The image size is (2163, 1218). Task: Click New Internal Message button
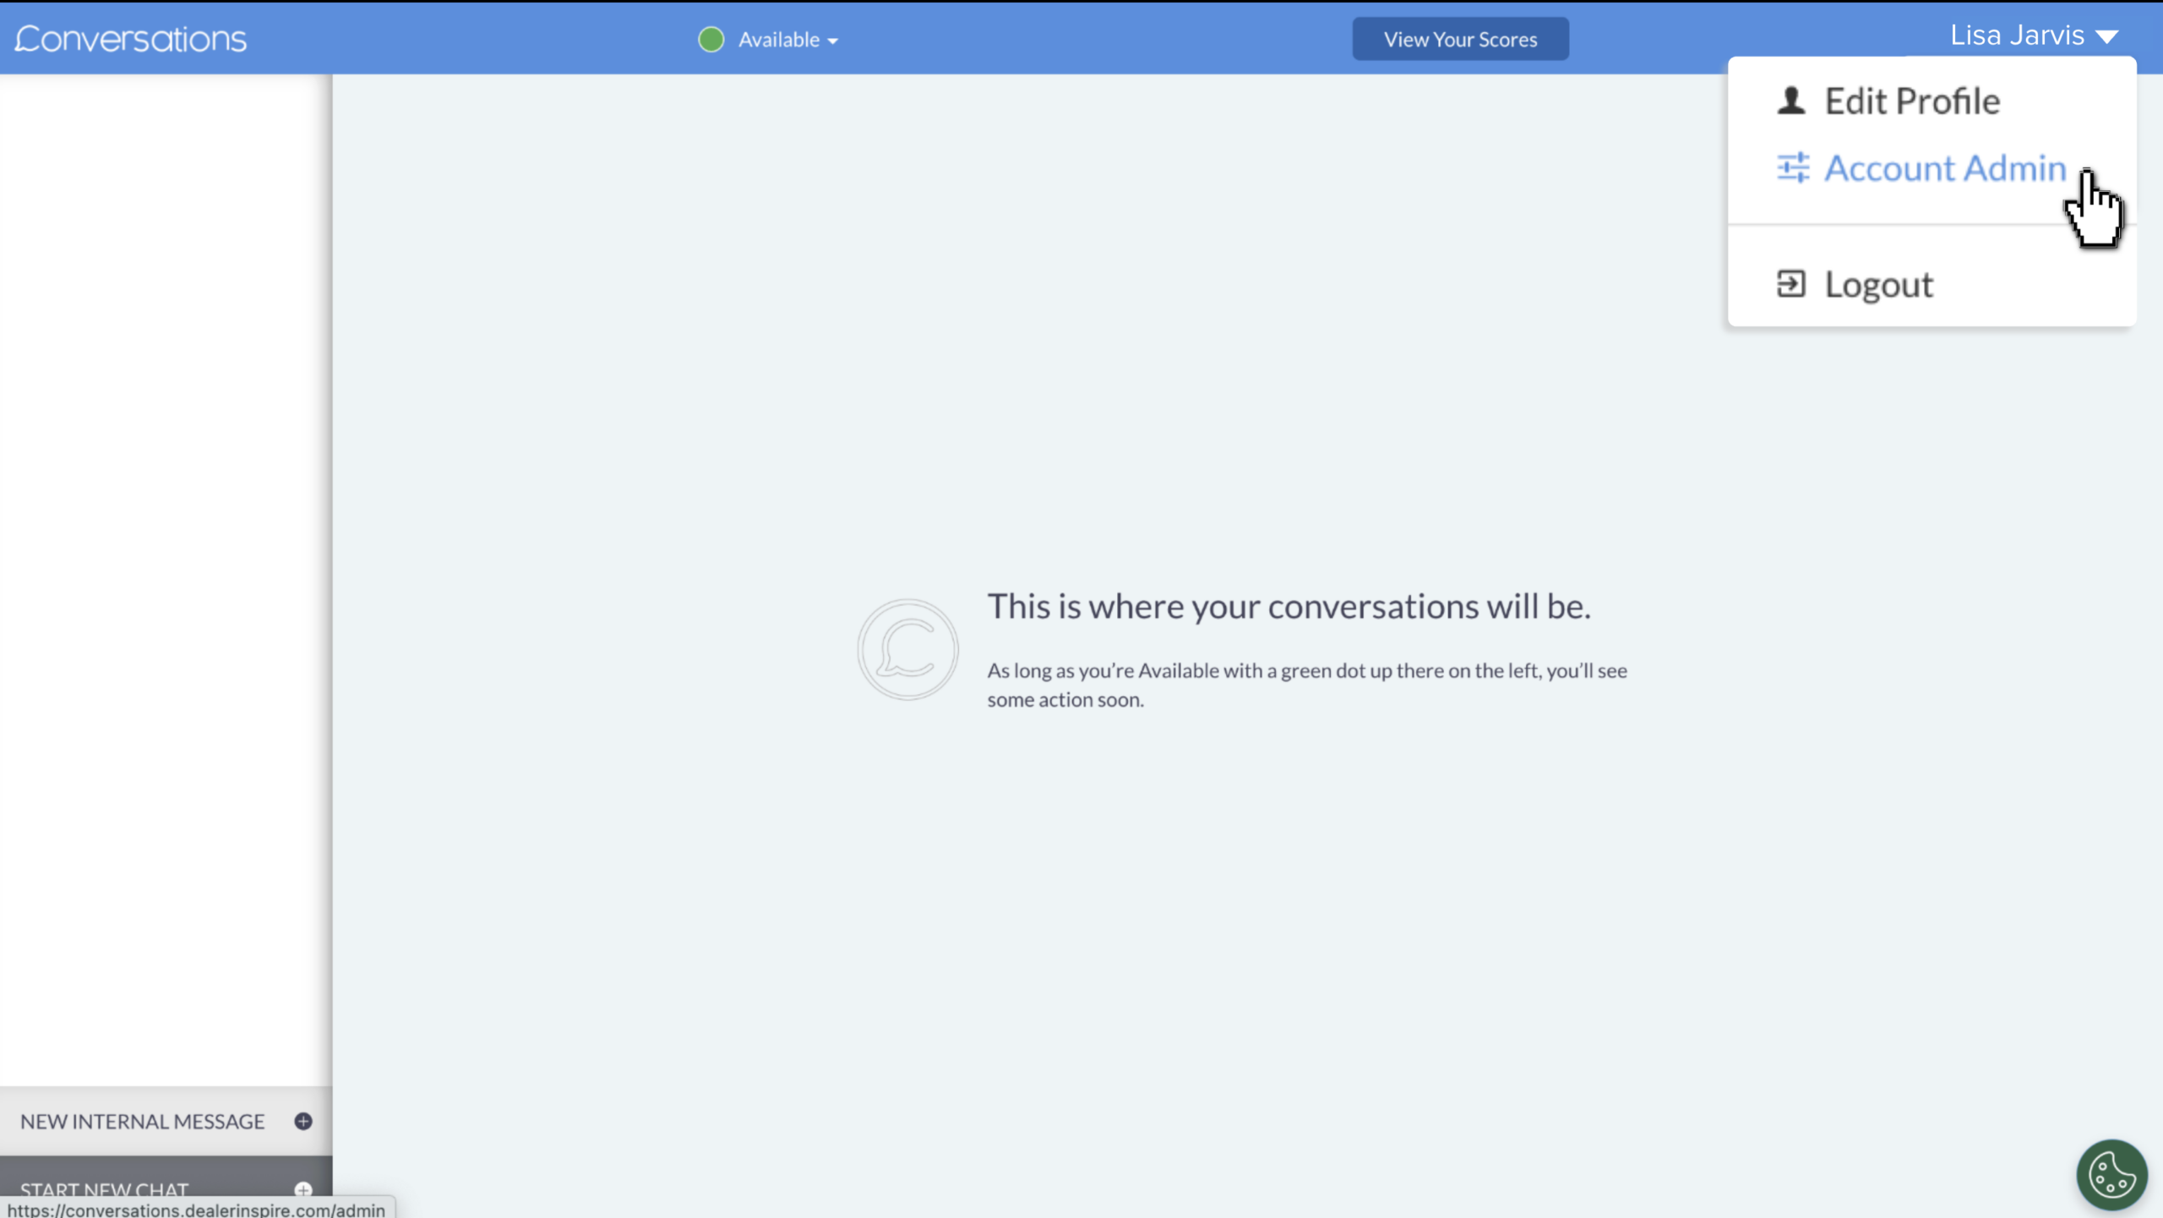click(166, 1121)
